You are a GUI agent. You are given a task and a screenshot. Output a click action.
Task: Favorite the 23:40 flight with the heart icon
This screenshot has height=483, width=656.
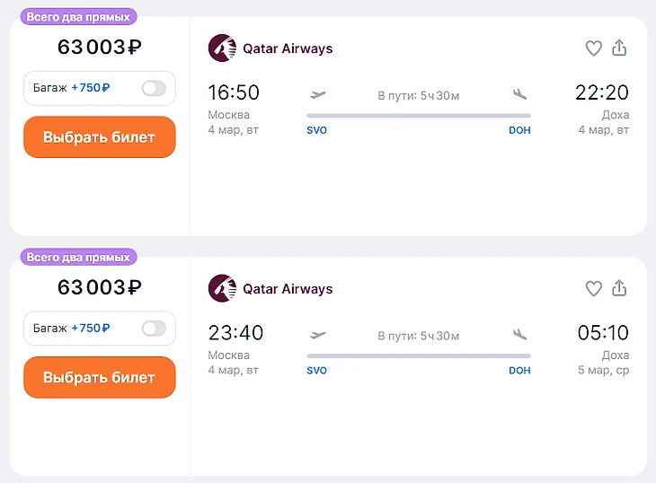click(x=593, y=289)
